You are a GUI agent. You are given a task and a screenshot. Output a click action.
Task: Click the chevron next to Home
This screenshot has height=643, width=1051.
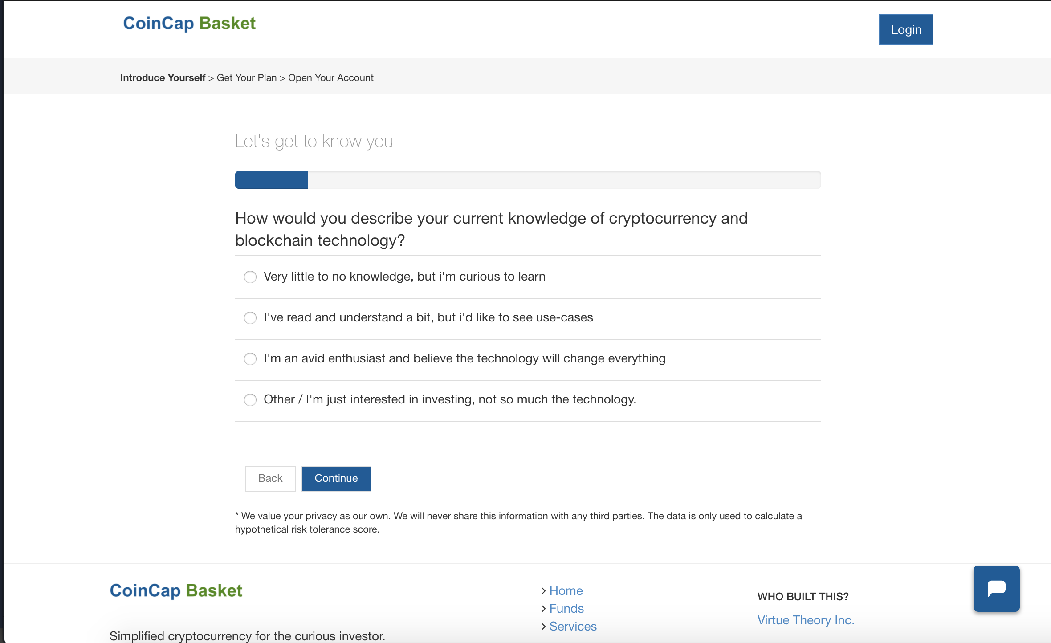[544, 590]
